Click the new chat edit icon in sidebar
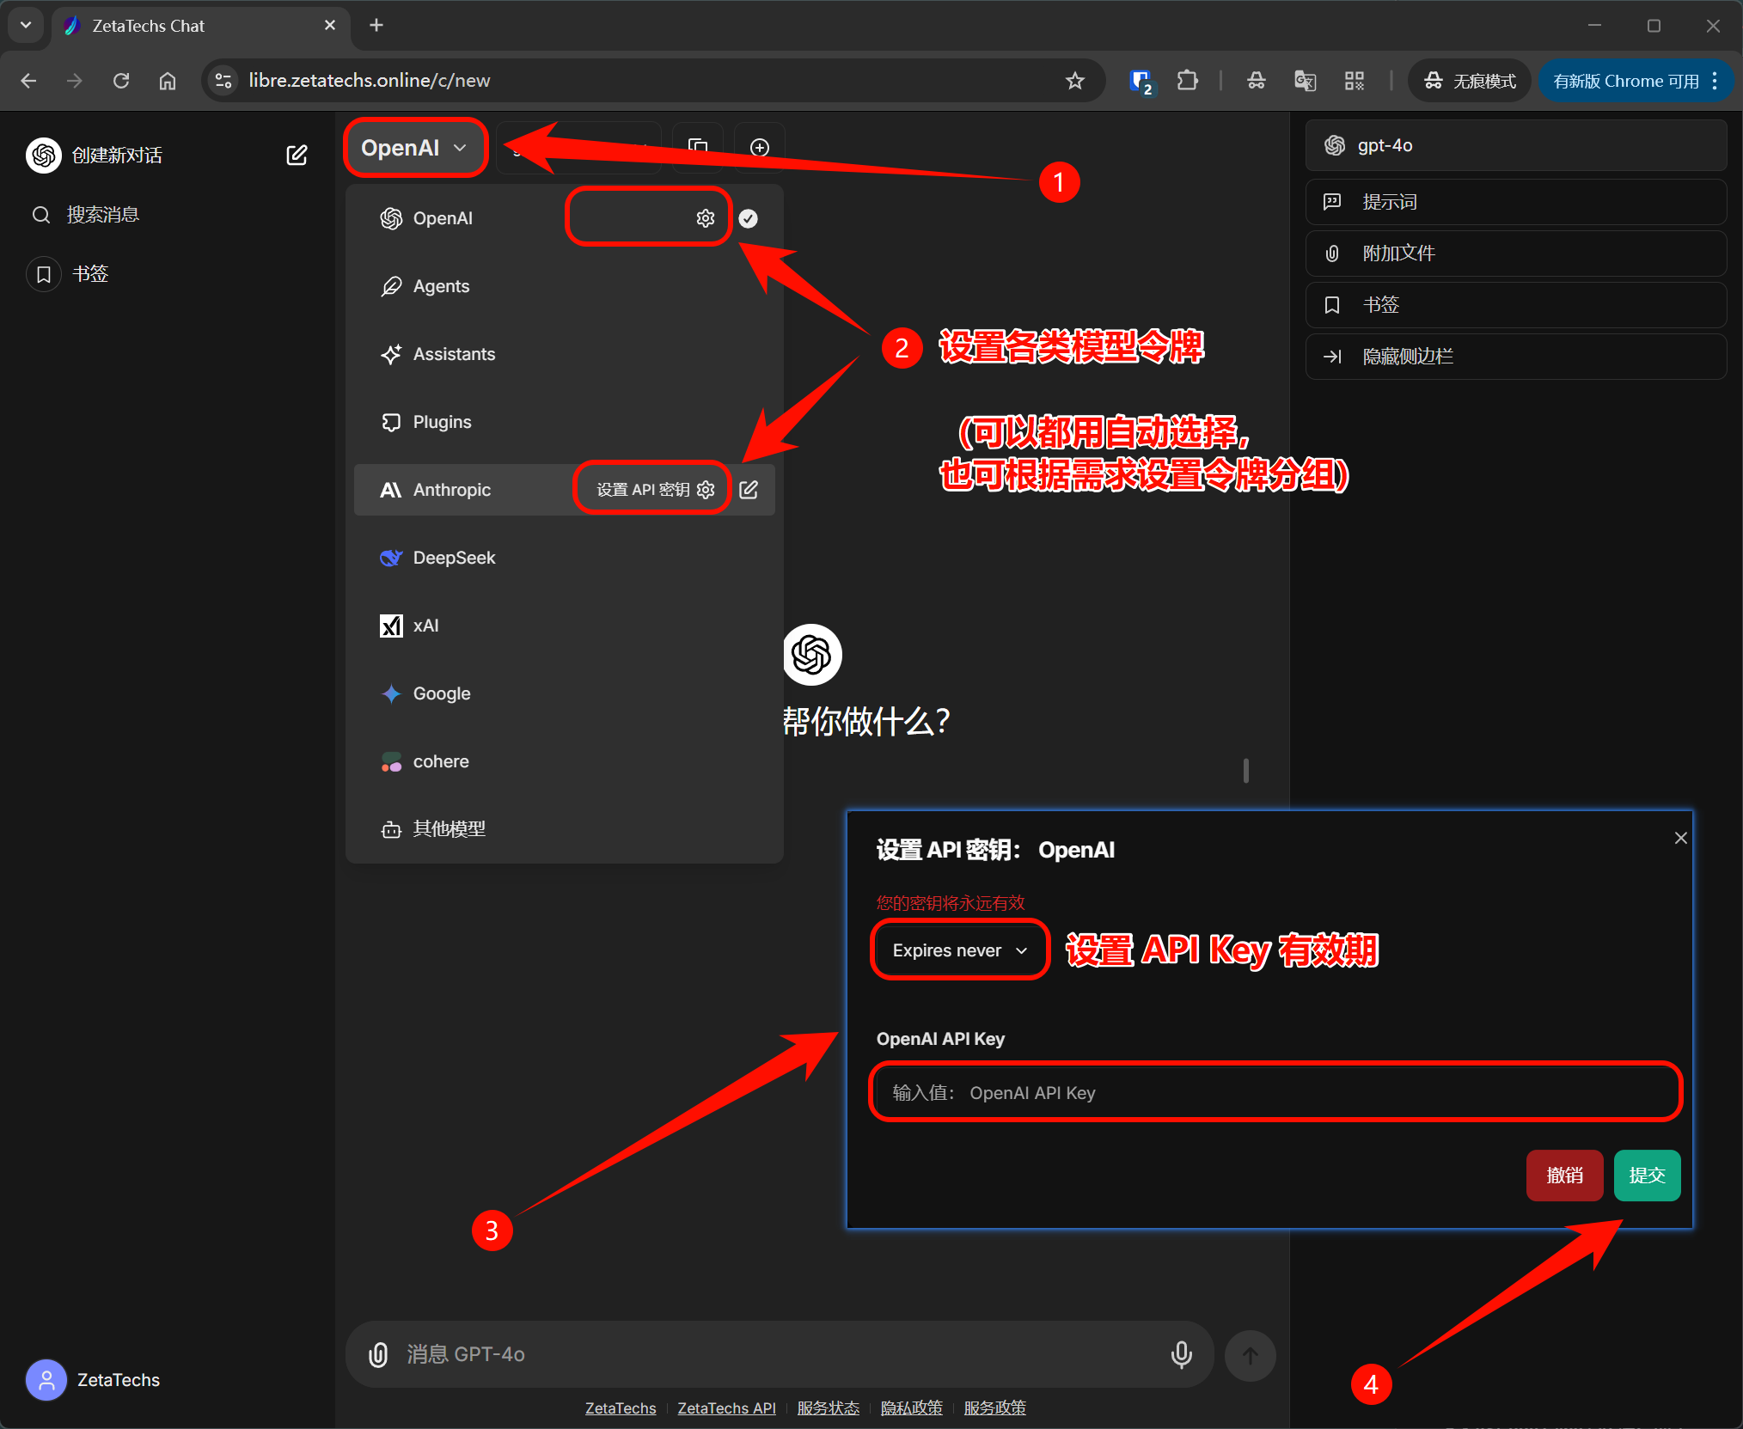This screenshot has height=1429, width=1743. click(297, 155)
